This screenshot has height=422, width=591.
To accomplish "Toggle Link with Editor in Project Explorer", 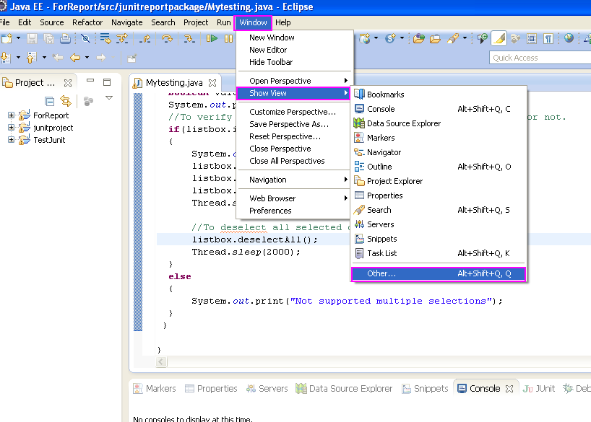I will [x=66, y=101].
